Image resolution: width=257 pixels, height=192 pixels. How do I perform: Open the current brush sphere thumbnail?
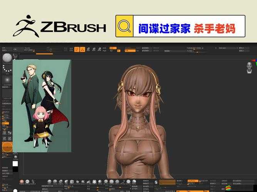[7, 58]
